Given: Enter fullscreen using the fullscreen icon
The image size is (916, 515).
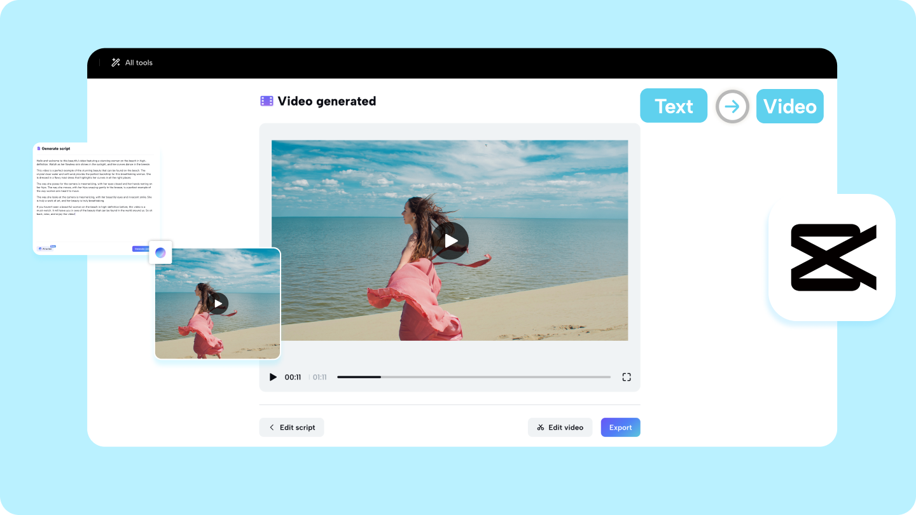Looking at the screenshot, I should (627, 376).
